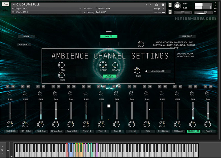Solo the Snare Top channel
221x158 pixels.
[53, 87]
